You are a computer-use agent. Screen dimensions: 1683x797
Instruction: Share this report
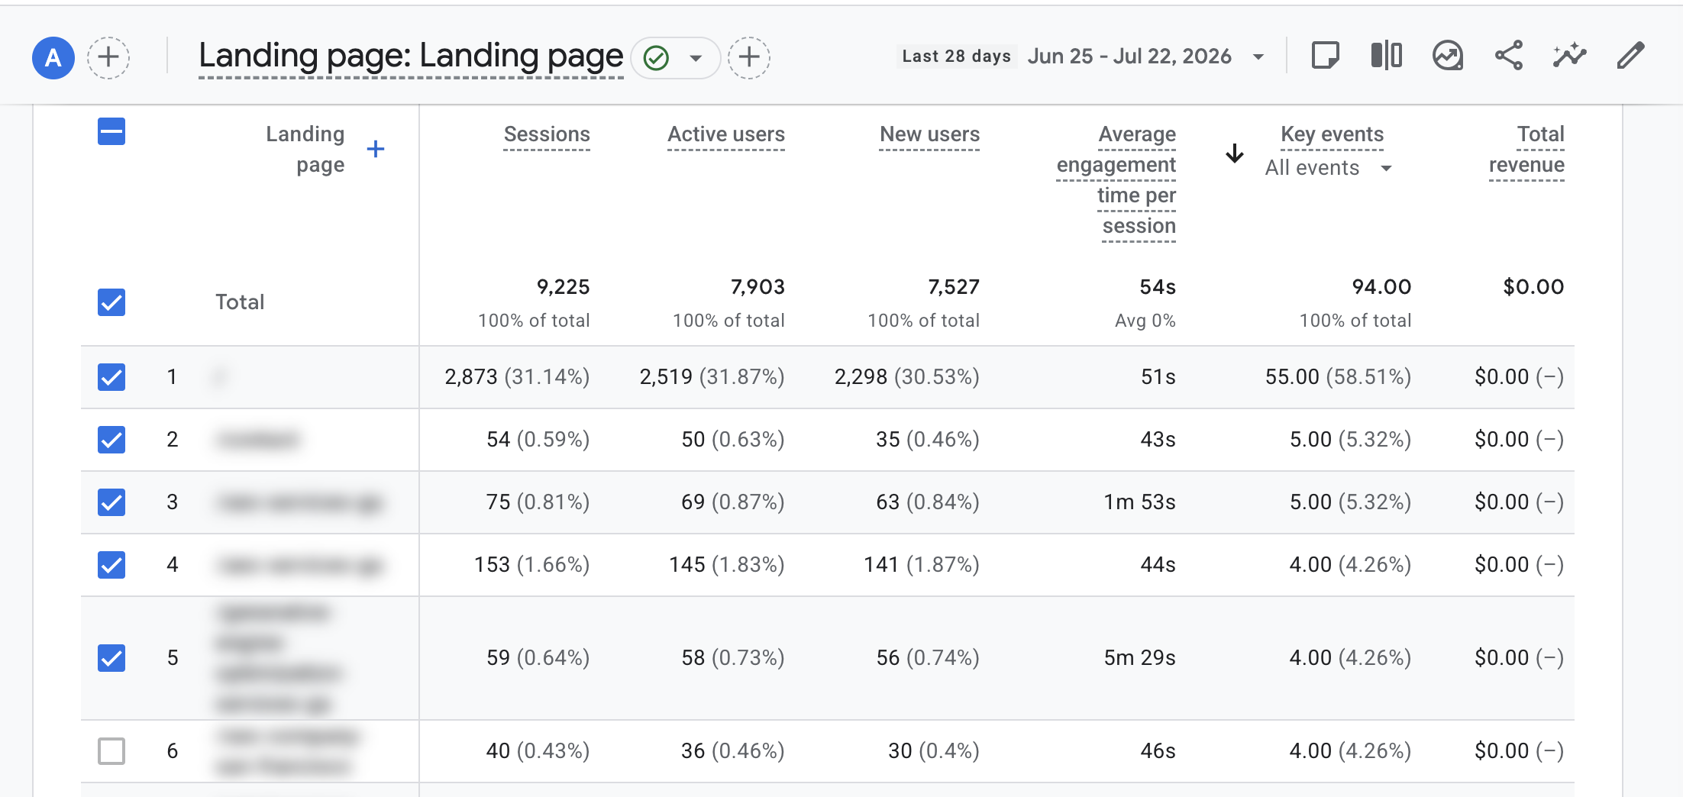pos(1508,56)
